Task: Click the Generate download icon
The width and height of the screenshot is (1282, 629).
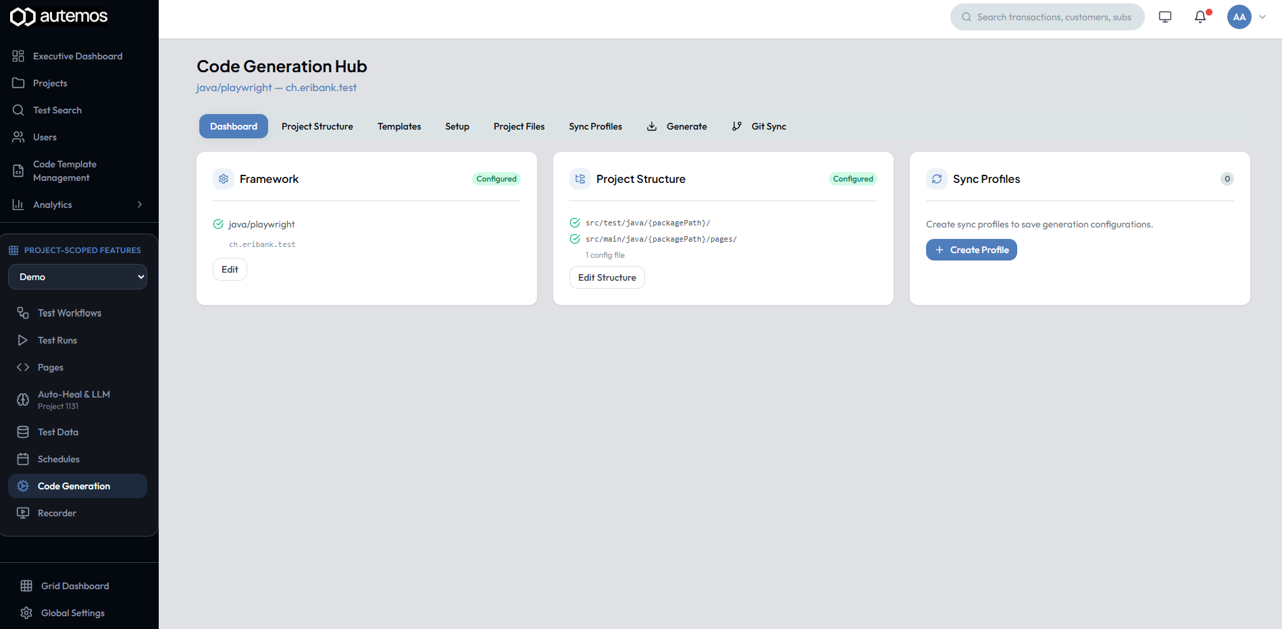Action: [652, 126]
